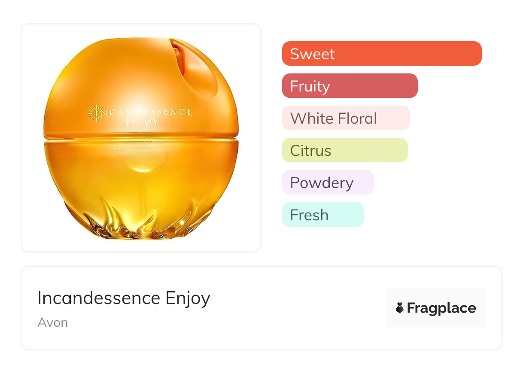Choose the Citrus accord bar
The image size is (523, 371).
345,150
